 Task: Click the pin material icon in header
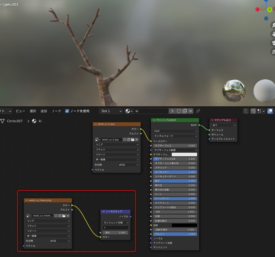[x=198, y=111]
